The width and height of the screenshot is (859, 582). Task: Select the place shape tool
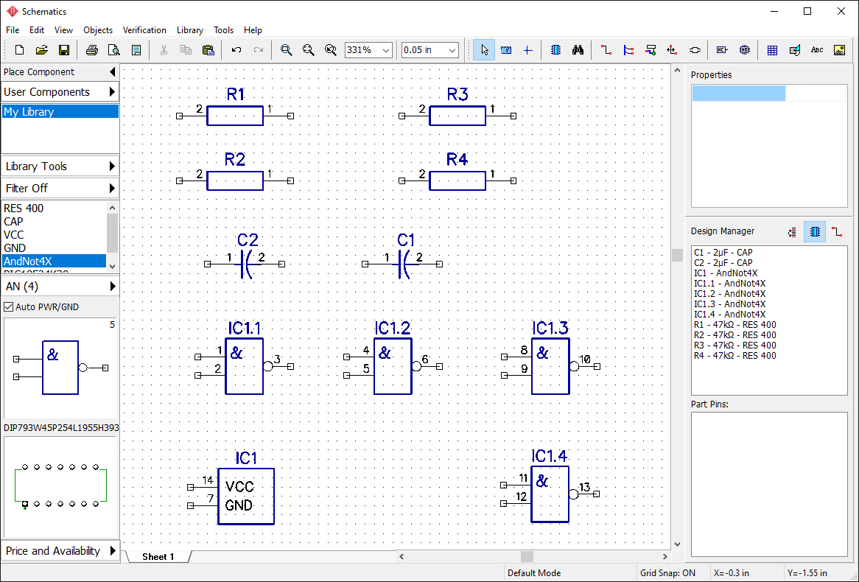pos(795,50)
